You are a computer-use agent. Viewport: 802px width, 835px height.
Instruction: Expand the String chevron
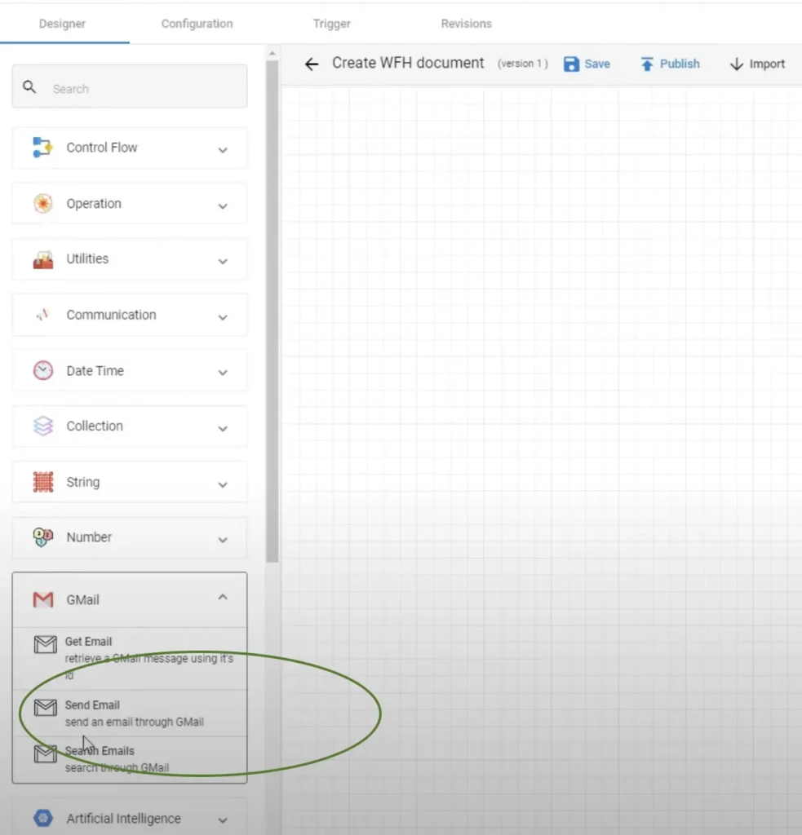[x=223, y=484]
